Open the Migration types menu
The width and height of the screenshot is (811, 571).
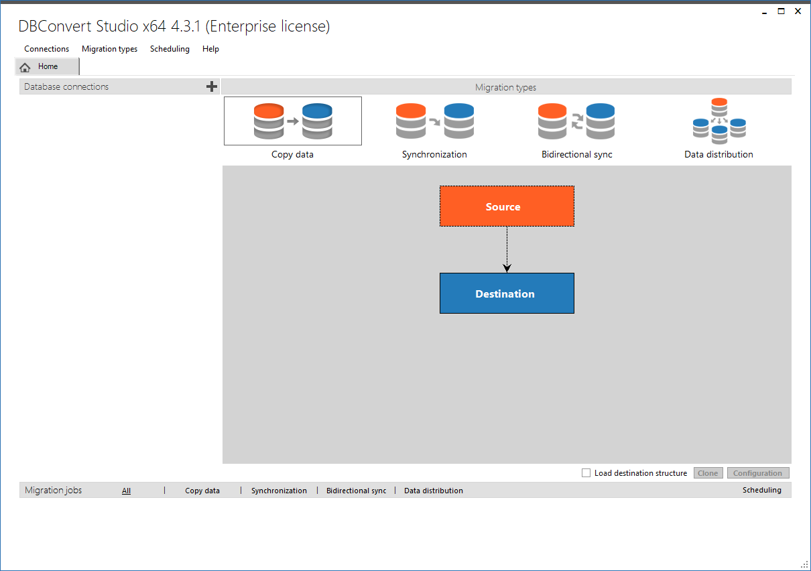110,49
